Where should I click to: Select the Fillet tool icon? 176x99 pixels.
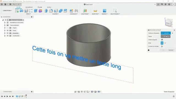click(x=51, y=11)
